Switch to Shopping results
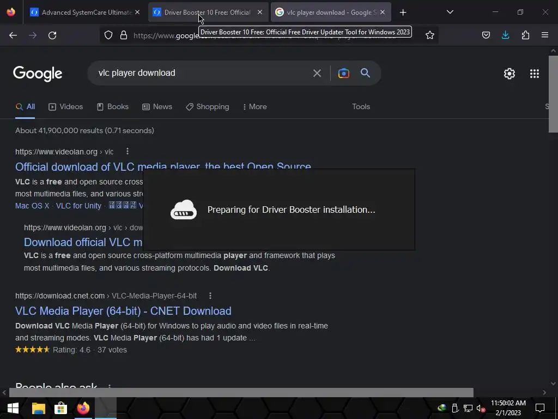 (208, 106)
